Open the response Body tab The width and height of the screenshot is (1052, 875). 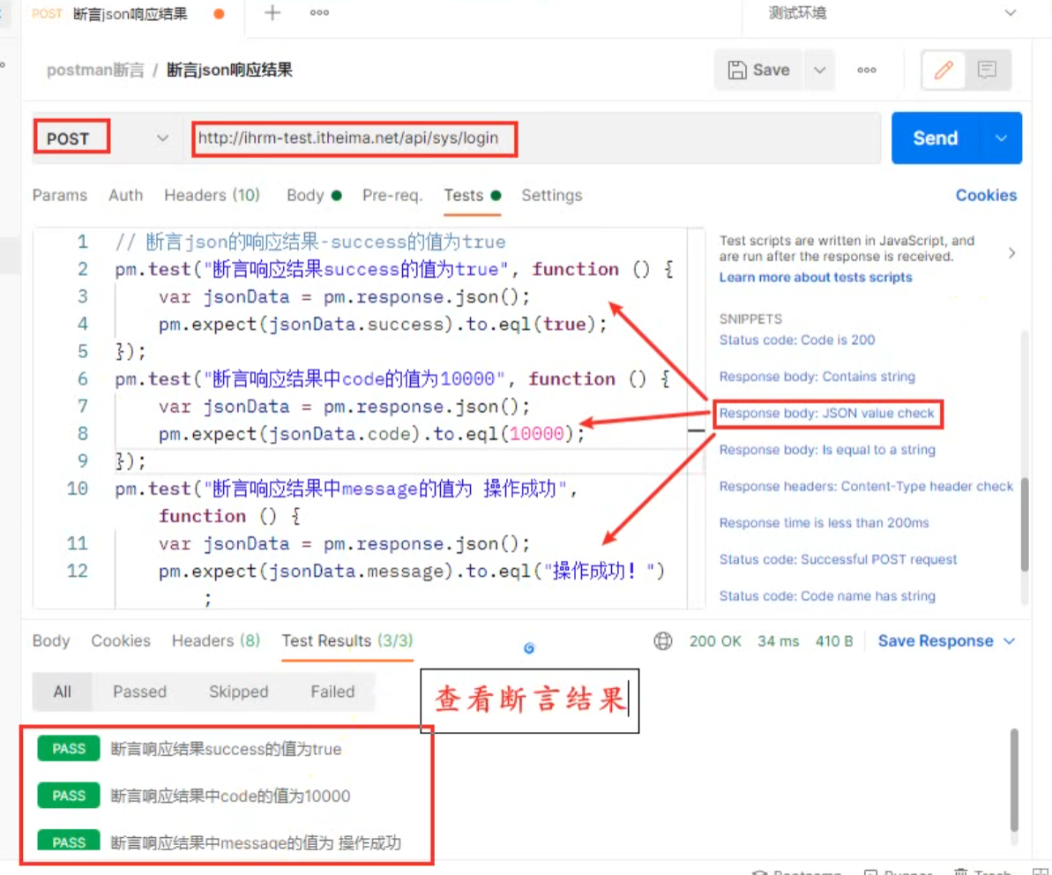click(51, 641)
